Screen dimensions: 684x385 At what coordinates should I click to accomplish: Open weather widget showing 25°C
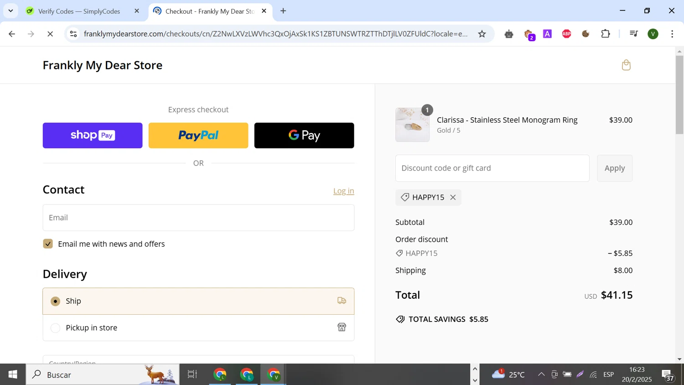(x=508, y=375)
